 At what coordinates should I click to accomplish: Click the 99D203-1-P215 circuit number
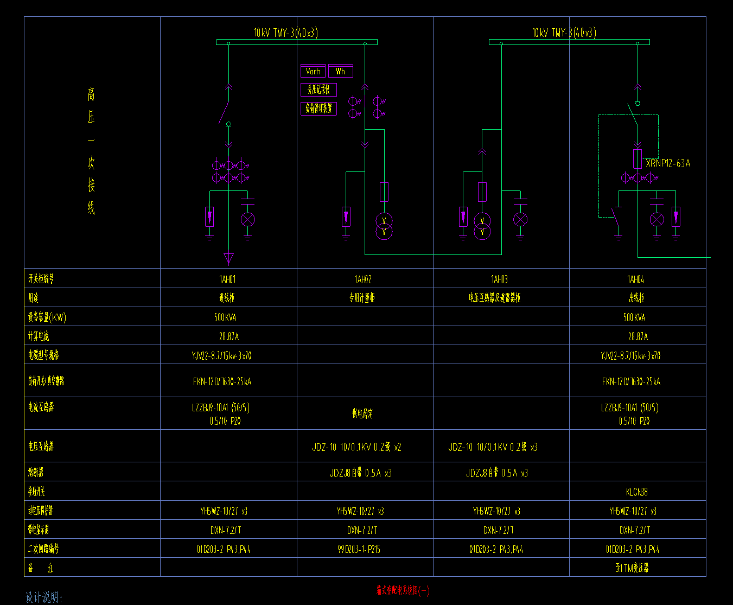coord(359,550)
